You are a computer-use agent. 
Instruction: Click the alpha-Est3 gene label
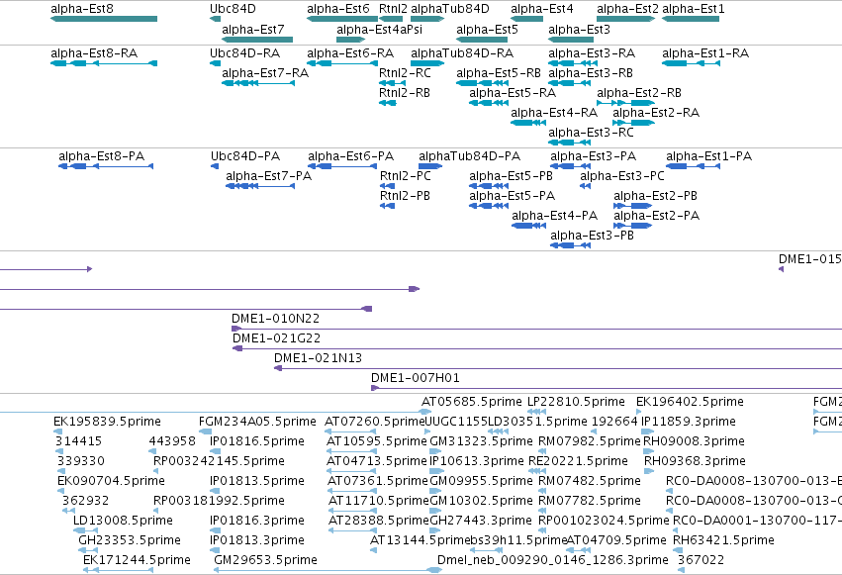point(579,30)
